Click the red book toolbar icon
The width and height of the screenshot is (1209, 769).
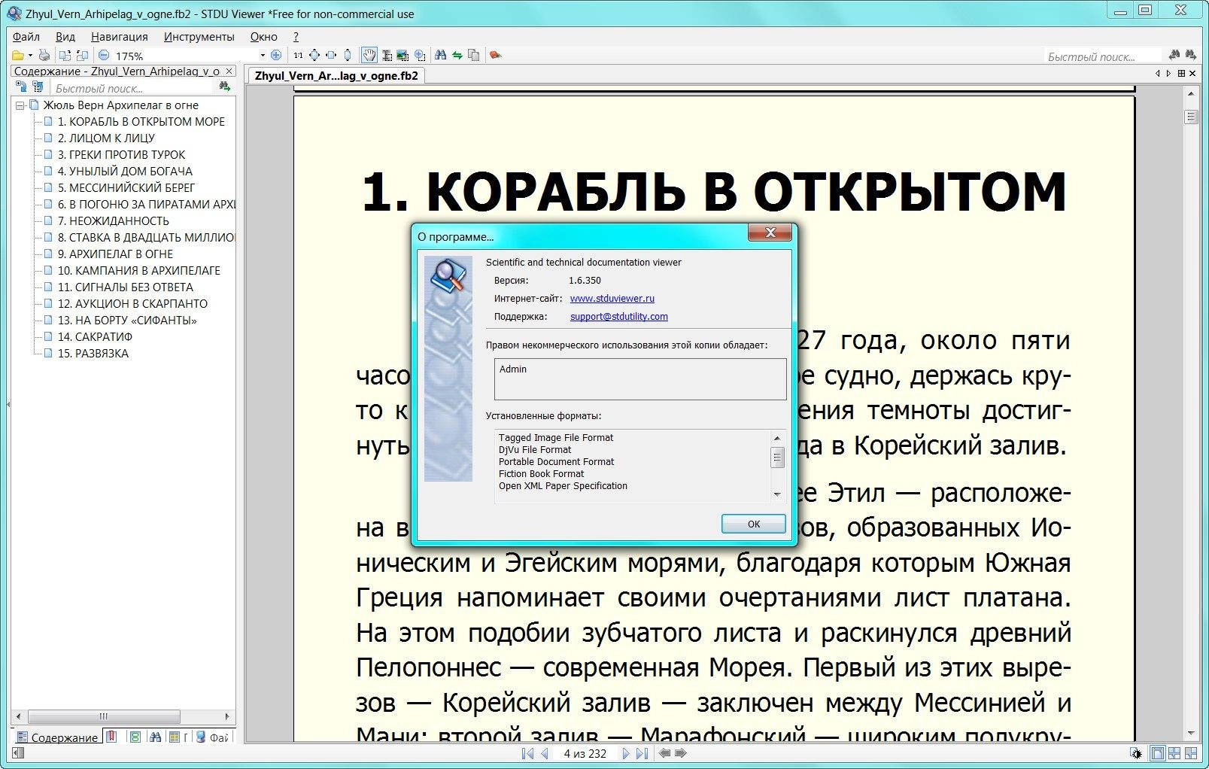tap(495, 55)
